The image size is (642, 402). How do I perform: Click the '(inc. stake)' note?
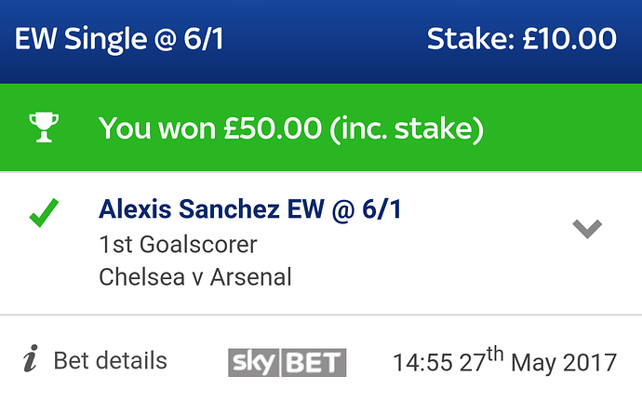point(405,128)
